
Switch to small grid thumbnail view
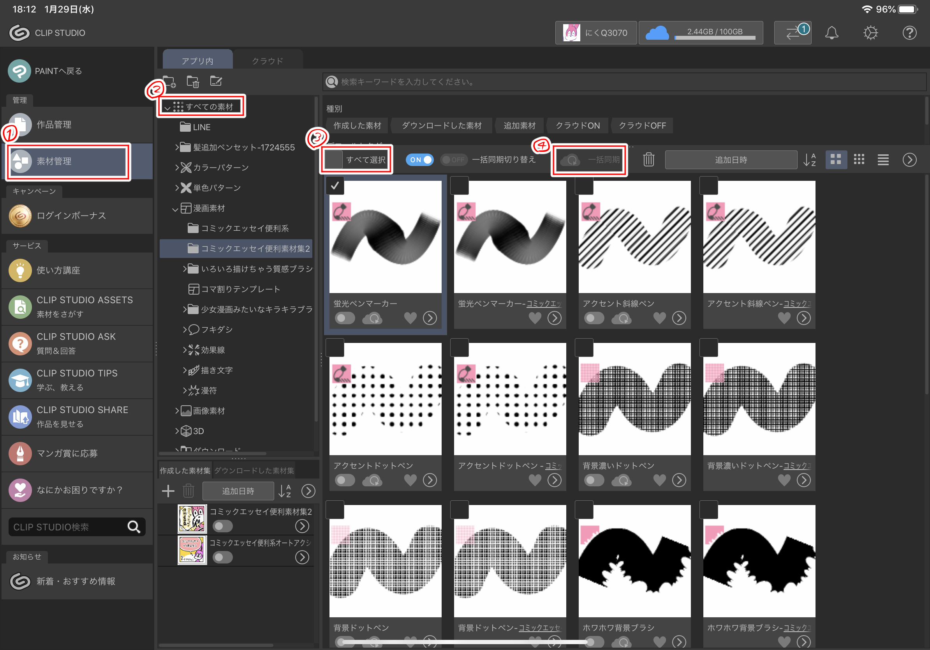coord(859,160)
